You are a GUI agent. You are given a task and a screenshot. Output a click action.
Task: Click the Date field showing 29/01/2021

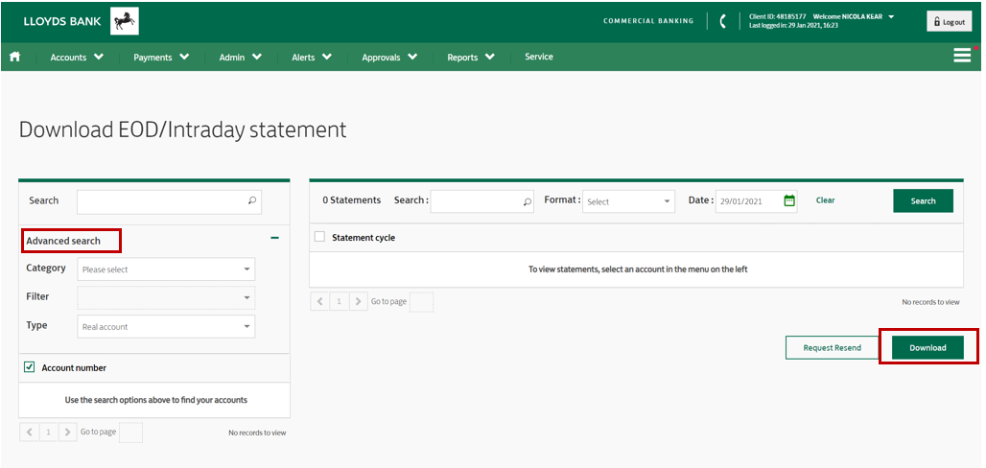pos(757,201)
